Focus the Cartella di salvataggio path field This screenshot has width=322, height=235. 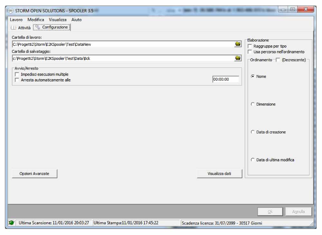[x=123, y=58]
